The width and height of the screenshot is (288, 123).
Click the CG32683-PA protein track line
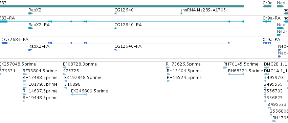click(115, 43)
